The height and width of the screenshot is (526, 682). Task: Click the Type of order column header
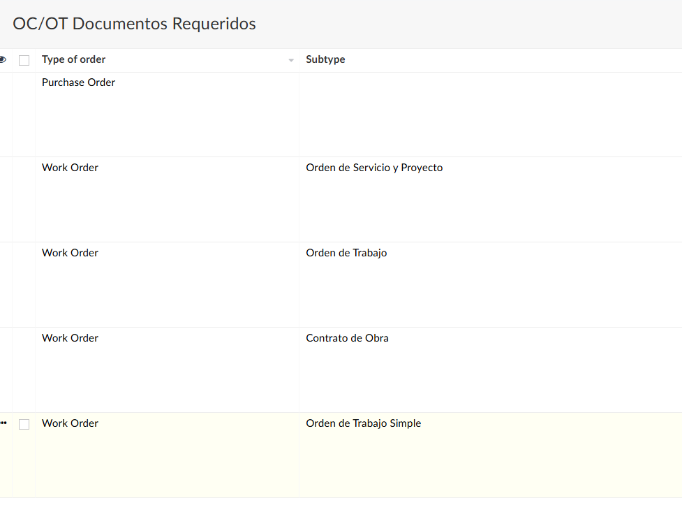click(73, 59)
